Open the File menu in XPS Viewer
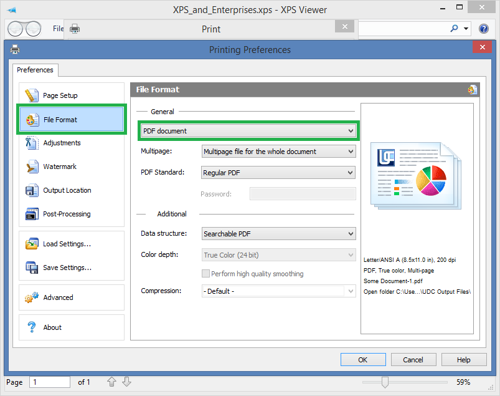 58,29
